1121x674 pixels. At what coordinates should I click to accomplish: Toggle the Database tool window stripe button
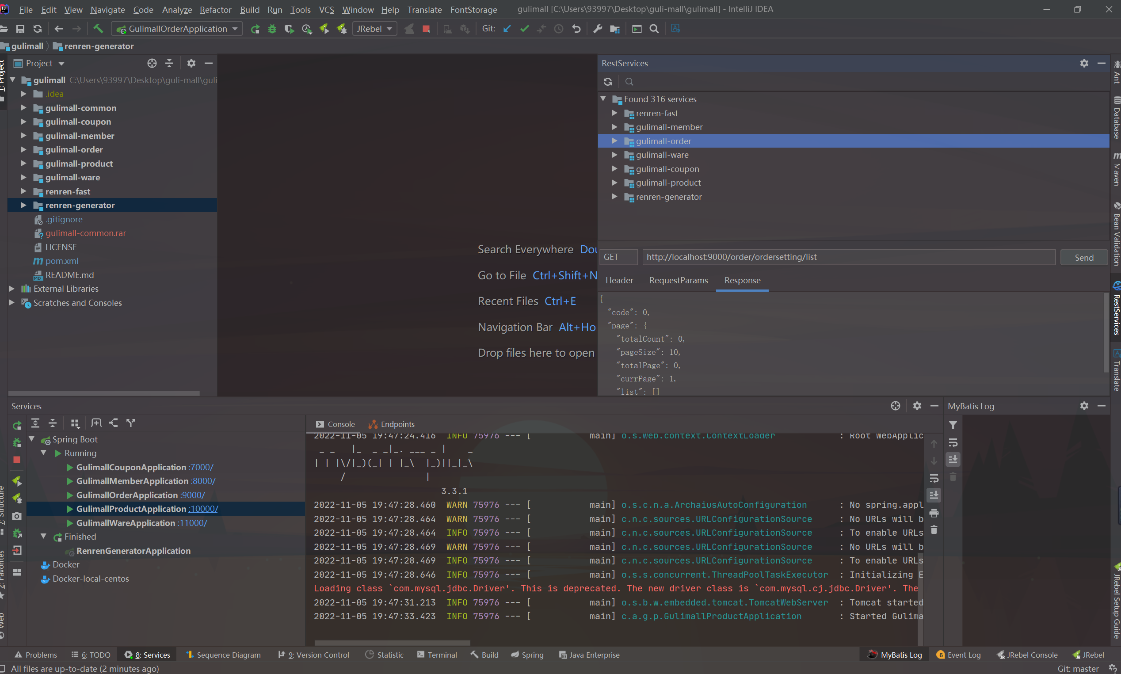(1116, 117)
